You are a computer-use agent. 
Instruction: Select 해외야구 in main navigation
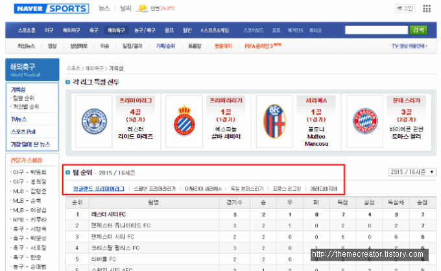(71, 30)
